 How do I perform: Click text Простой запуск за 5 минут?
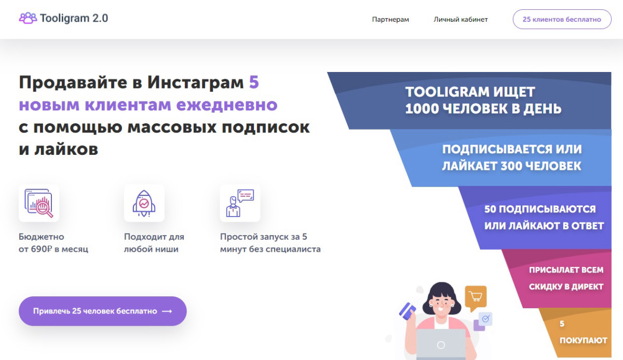tap(270, 243)
